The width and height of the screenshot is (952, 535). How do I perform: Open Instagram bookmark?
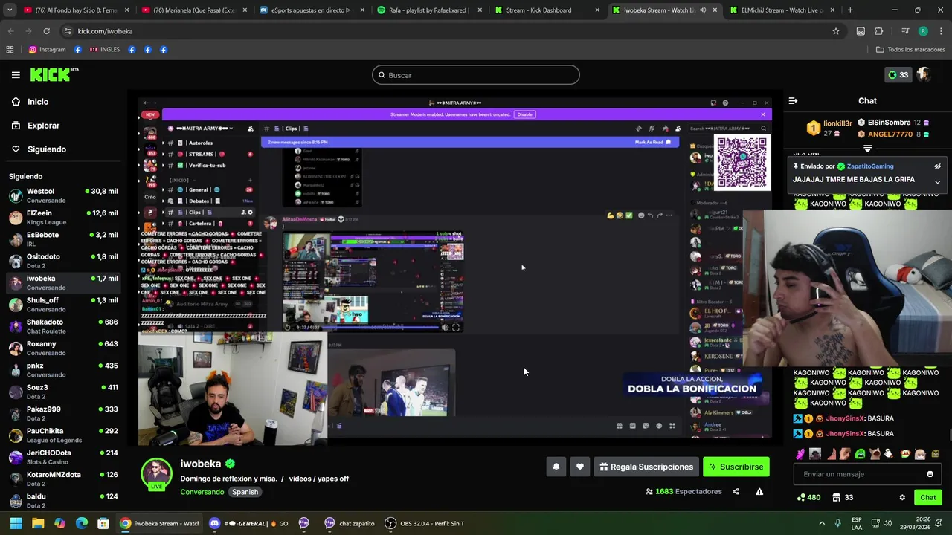[x=47, y=50]
